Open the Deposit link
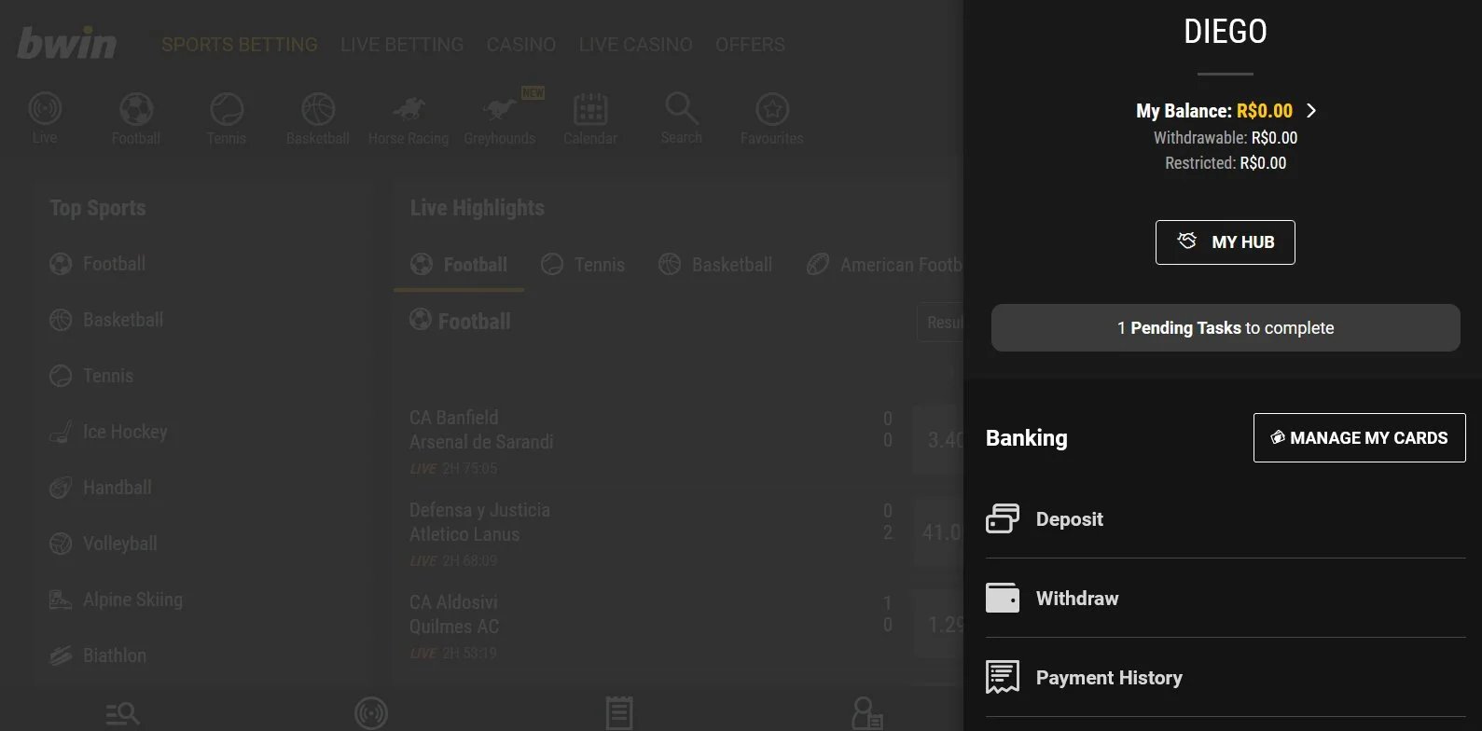 click(1070, 519)
